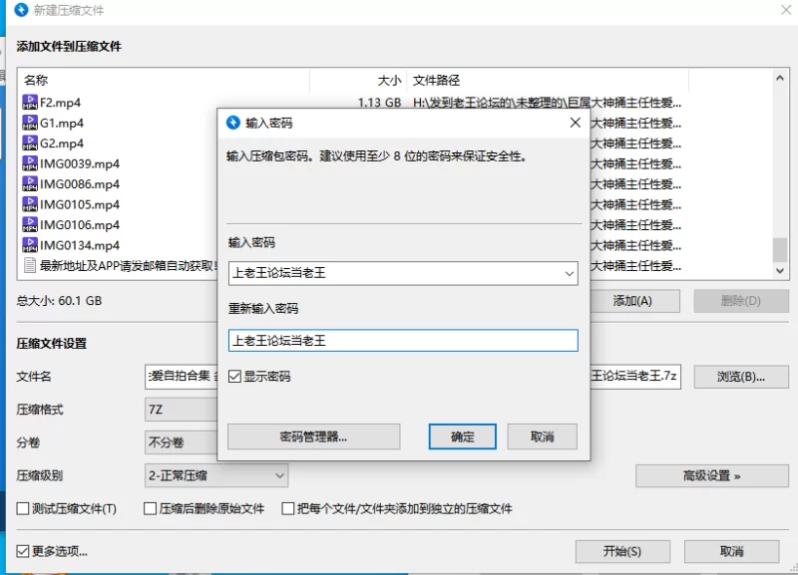This screenshot has height=575, width=798.
Task: Open the 输入密码 combo box dropdown arrow
Action: 569,273
